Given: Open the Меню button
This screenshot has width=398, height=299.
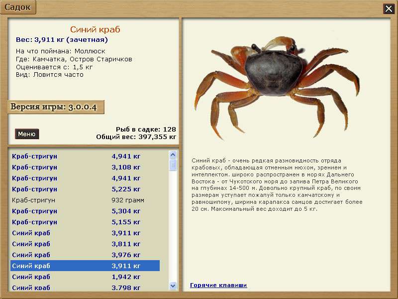Looking at the screenshot, I should pos(27,134).
